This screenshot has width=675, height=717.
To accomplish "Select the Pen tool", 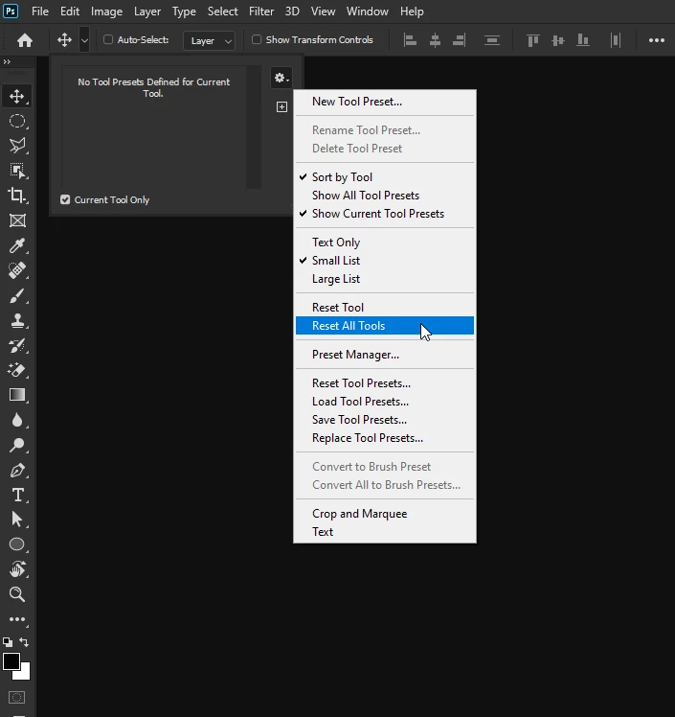I will [17, 470].
